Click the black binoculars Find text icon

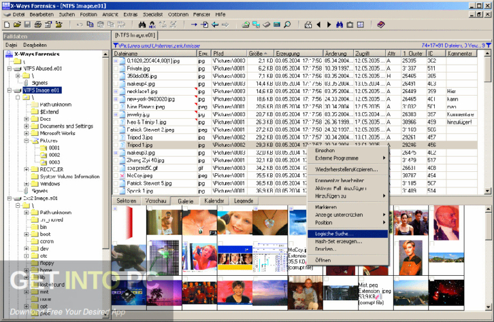click(142, 24)
